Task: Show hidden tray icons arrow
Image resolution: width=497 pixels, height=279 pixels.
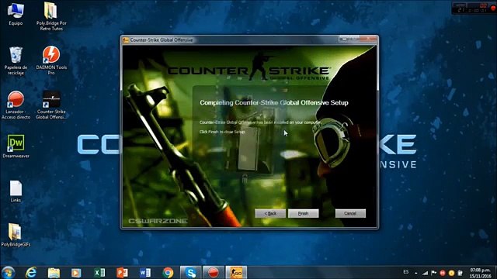Action: coord(416,273)
